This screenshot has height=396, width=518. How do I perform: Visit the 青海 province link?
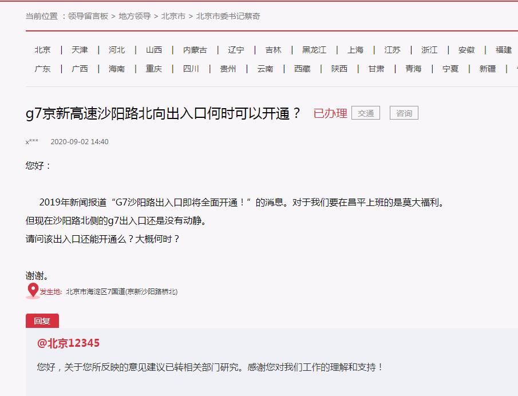point(413,69)
